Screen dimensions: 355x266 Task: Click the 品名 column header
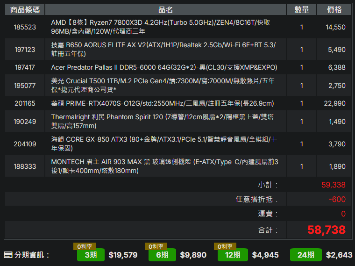coord(165,10)
